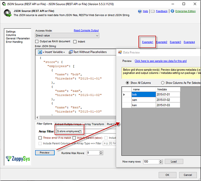201x181 pixels.
Task: Open Columns in the left panel
Action: click(x=11, y=35)
